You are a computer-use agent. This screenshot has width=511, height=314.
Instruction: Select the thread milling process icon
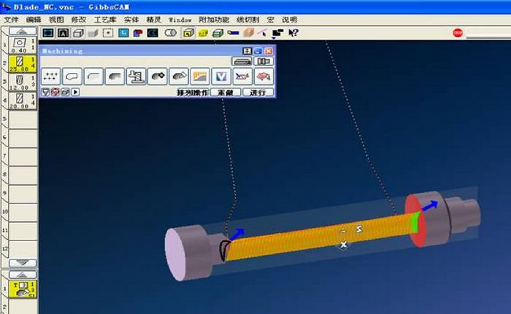point(136,76)
